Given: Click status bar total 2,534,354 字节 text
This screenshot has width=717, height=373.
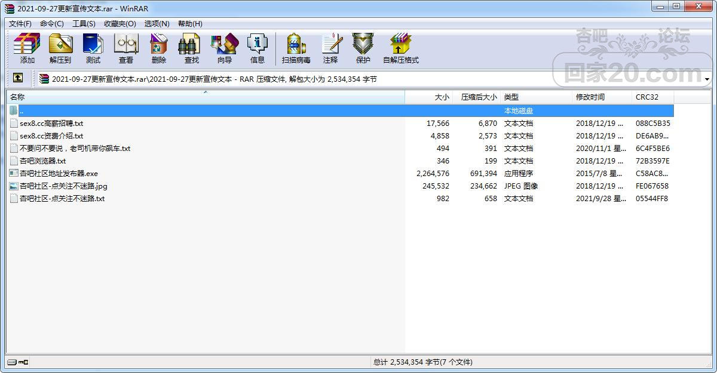Looking at the screenshot, I should pyautogui.click(x=423, y=362).
